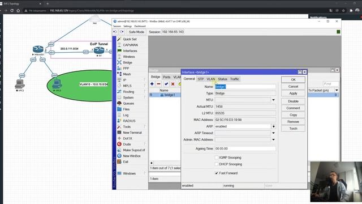Expand the Admin. MAC Address dropdown arrow
The image size is (362, 204).
click(x=273, y=139)
